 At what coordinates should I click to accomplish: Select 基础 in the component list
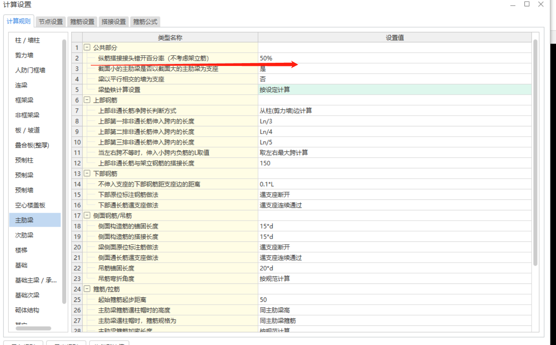coord(35,265)
